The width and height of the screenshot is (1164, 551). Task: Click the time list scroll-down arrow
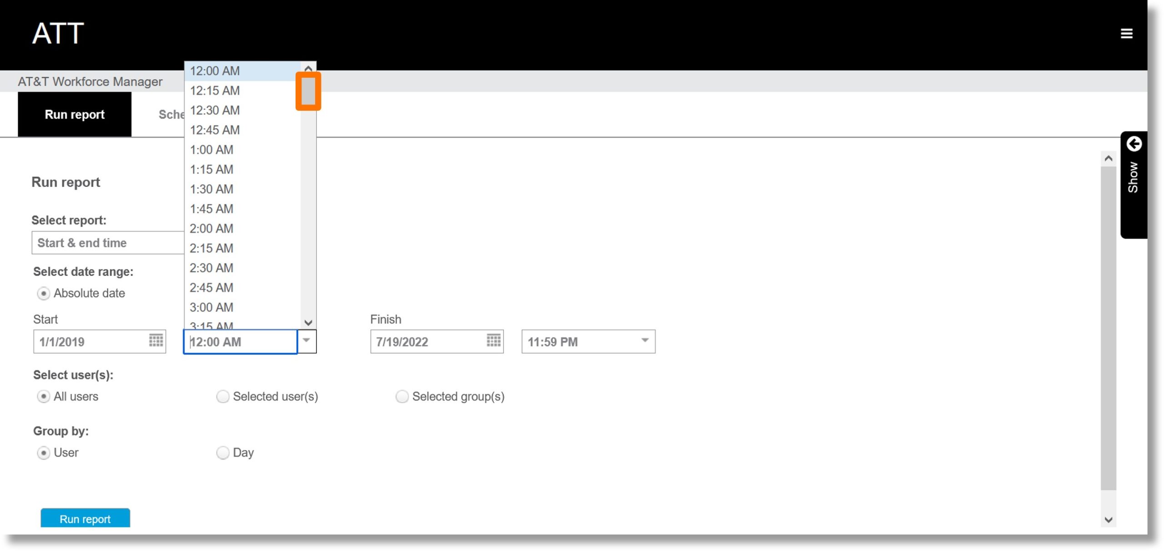[x=308, y=323]
